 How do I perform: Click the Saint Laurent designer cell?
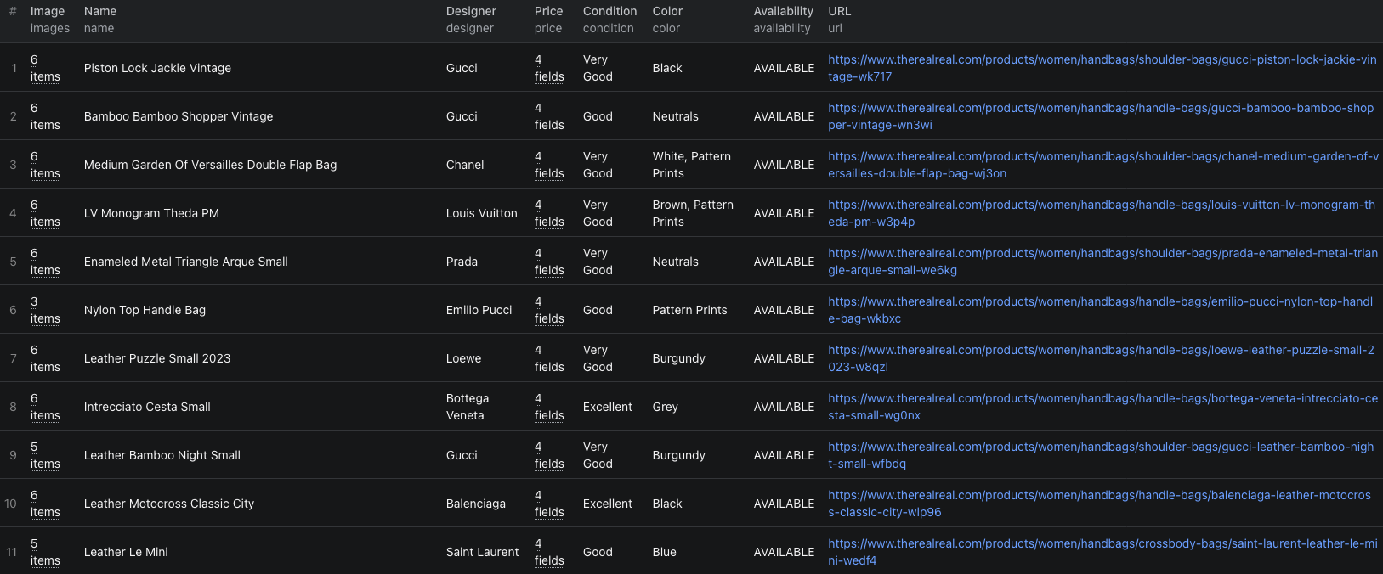482,552
